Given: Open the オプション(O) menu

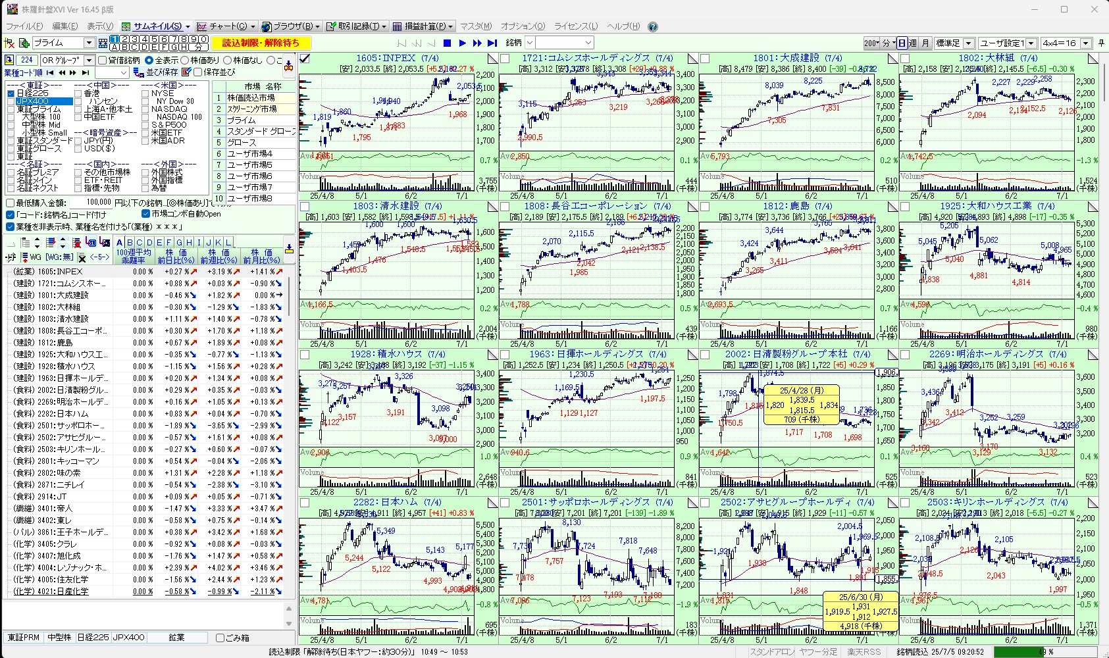Looking at the screenshot, I should pyautogui.click(x=523, y=26).
